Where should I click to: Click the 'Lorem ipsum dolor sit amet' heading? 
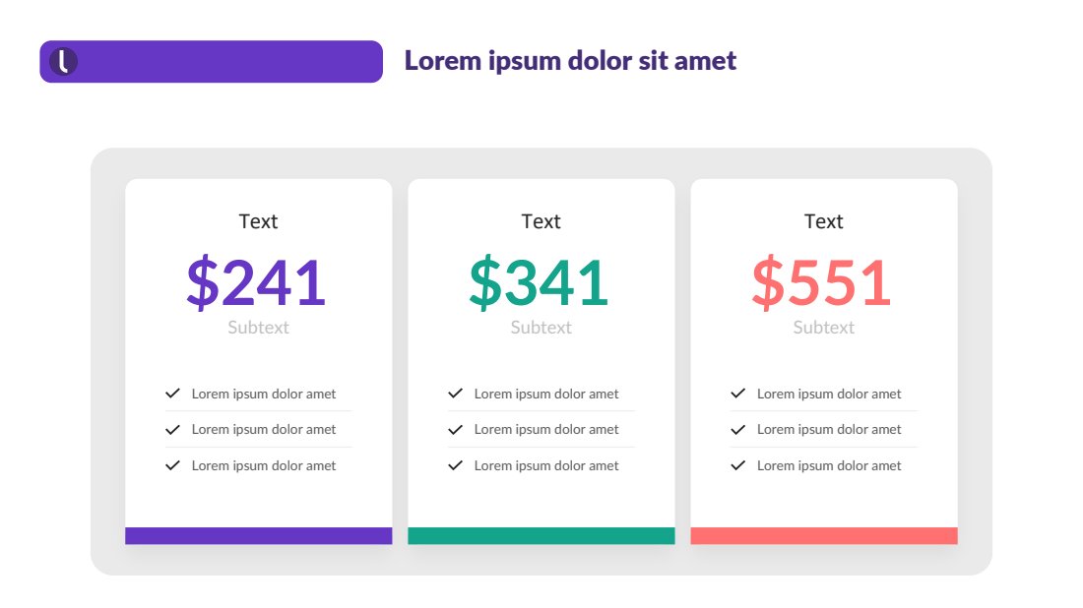570,61
